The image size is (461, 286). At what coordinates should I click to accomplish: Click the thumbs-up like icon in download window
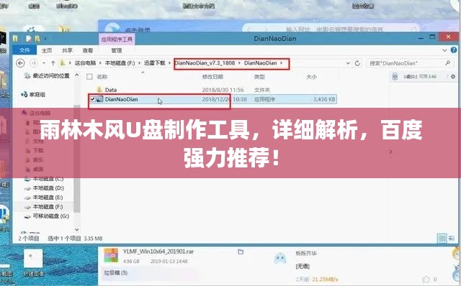tap(426, 279)
